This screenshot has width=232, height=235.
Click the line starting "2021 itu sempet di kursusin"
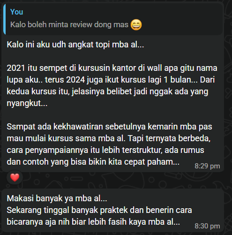pos(112,68)
